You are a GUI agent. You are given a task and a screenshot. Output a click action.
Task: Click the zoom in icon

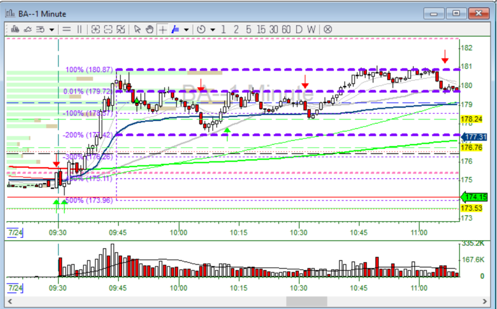coord(96,29)
